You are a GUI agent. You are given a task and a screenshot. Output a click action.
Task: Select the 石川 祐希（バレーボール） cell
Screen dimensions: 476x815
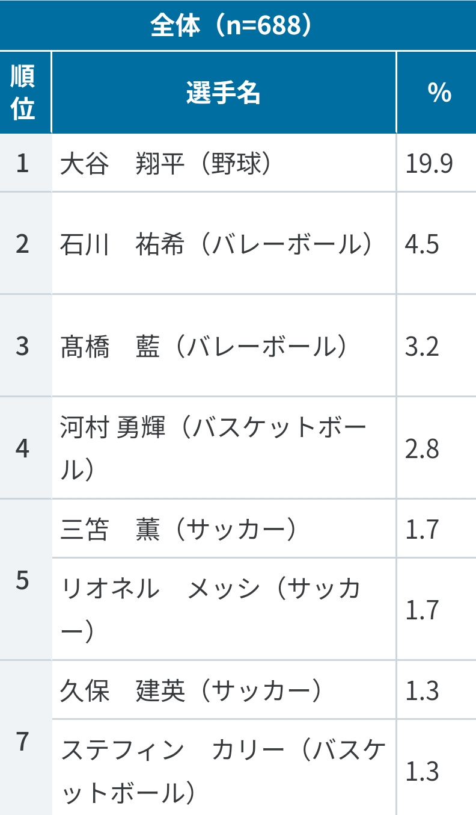click(224, 243)
